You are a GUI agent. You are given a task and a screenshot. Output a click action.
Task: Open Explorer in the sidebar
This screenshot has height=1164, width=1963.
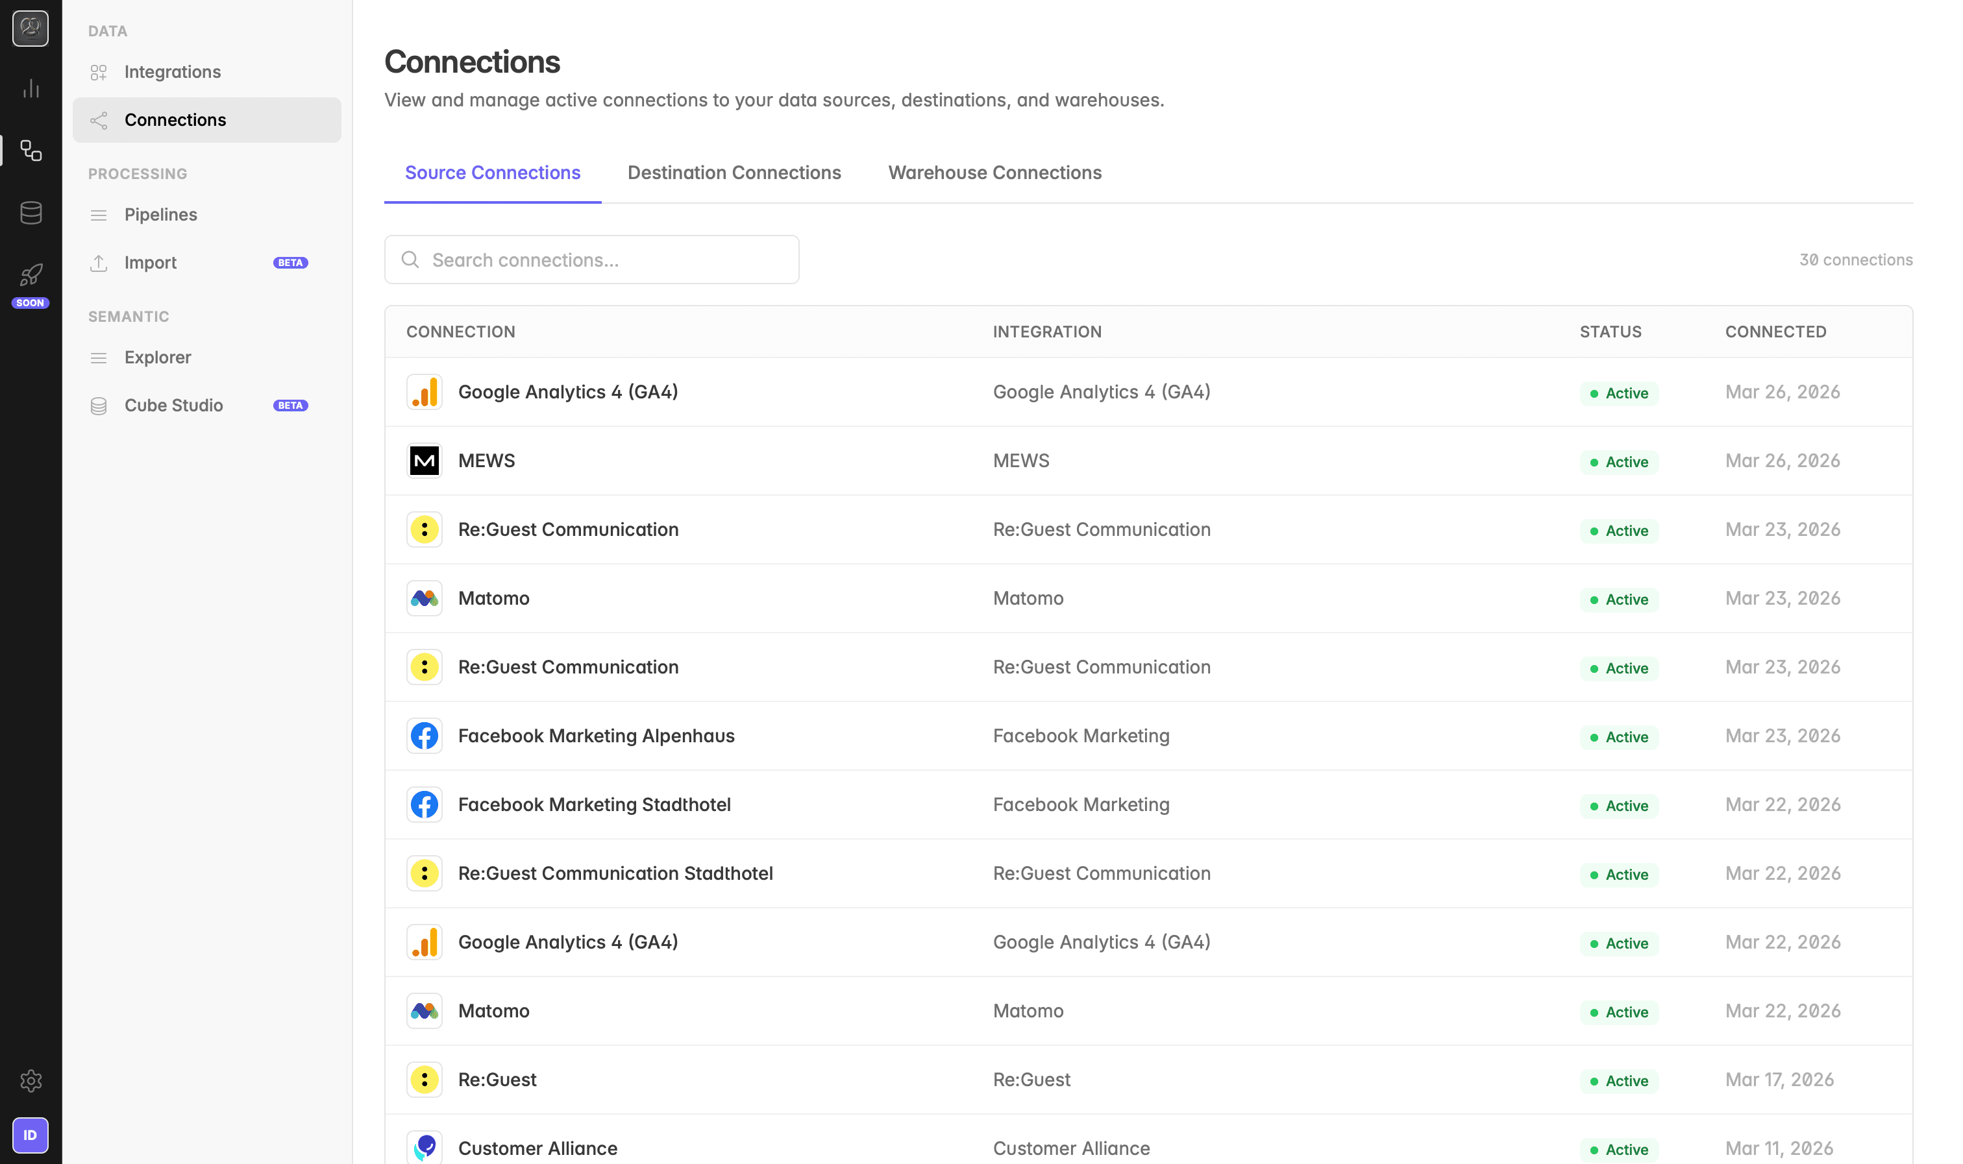(207, 358)
